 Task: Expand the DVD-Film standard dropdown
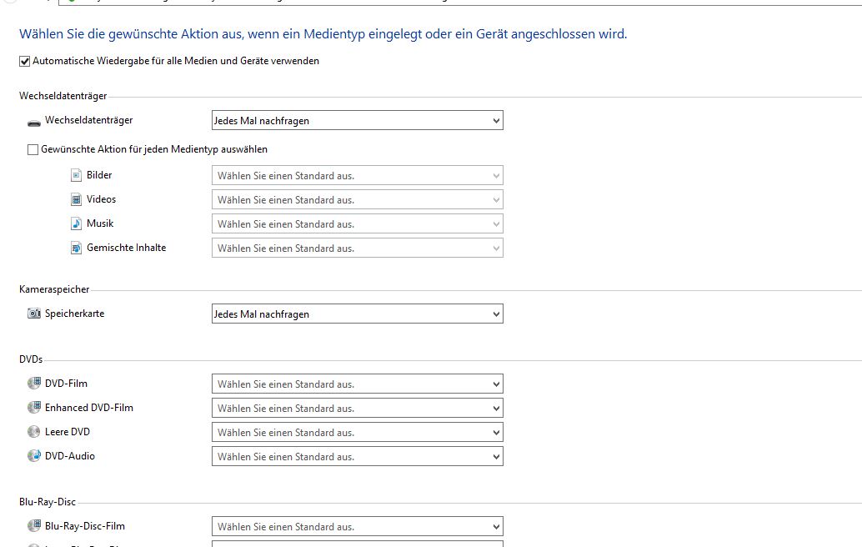(x=358, y=384)
